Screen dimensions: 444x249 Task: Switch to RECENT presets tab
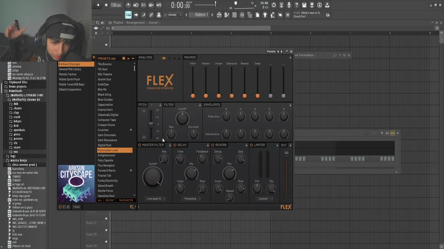110,200
